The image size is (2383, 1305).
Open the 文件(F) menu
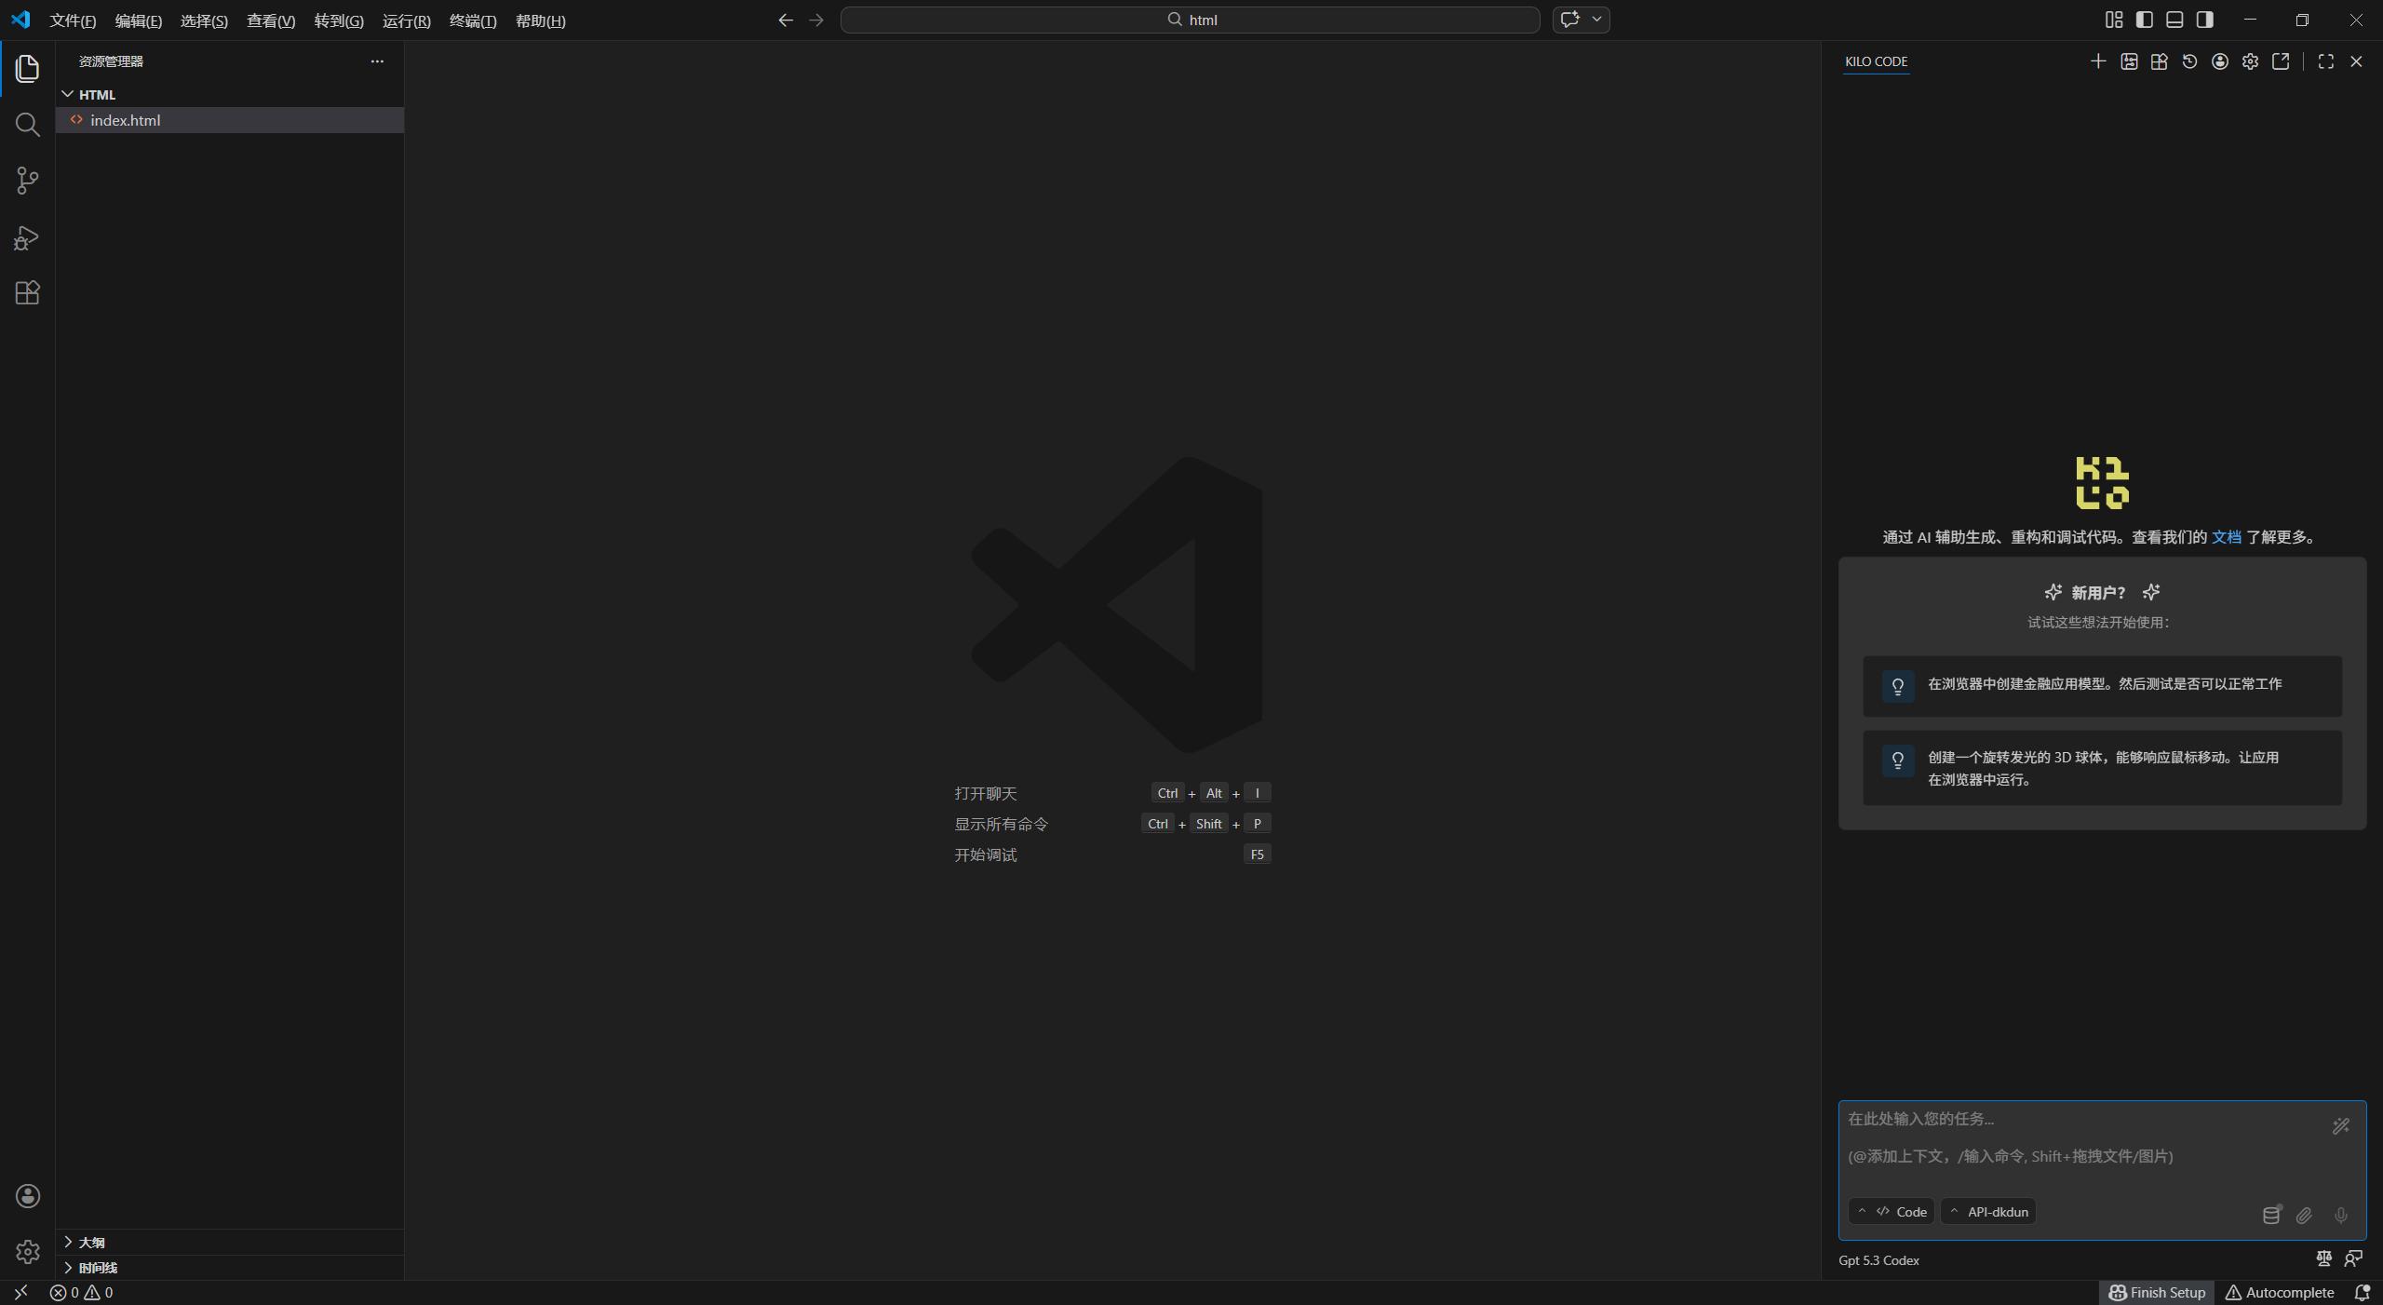pos(73,20)
